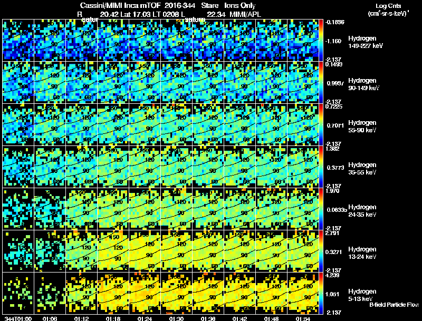Viewport: 422px width, 321px height.
Task: Click the 1.382 color scale value
Action: (332, 149)
